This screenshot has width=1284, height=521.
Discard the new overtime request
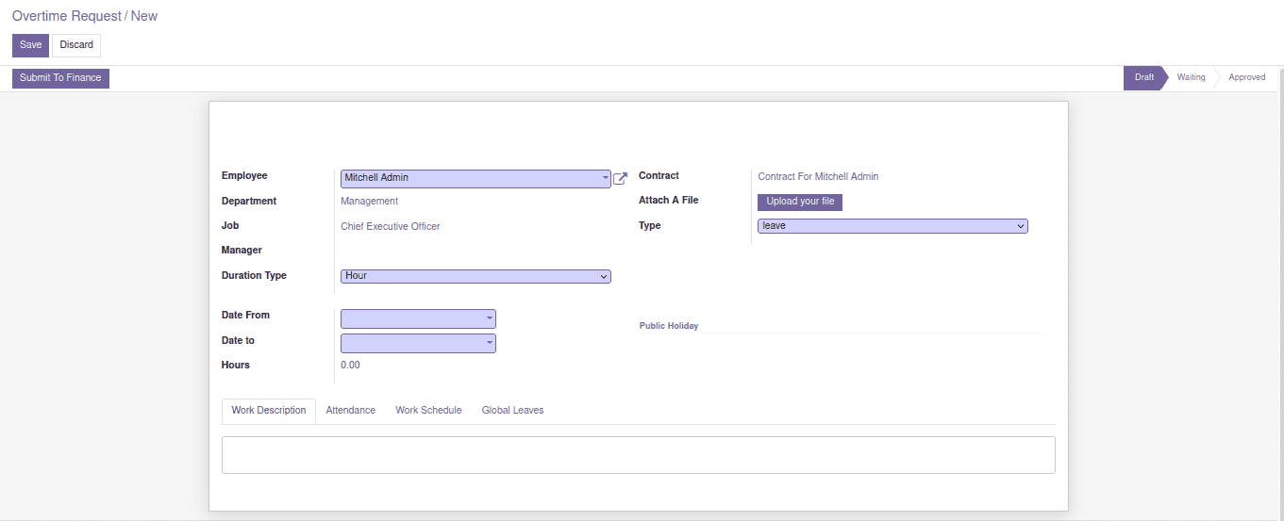click(76, 45)
